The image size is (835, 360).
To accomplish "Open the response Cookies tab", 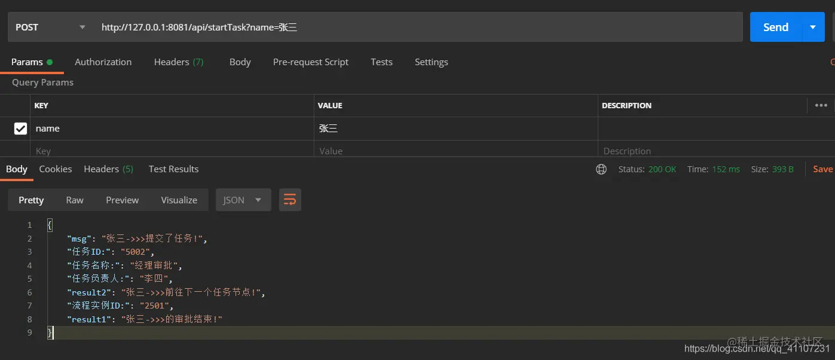I will pos(55,169).
